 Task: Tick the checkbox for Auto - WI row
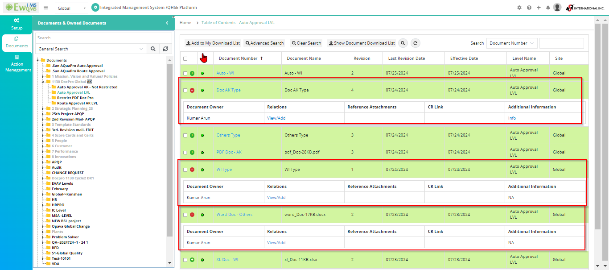point(185,73)
